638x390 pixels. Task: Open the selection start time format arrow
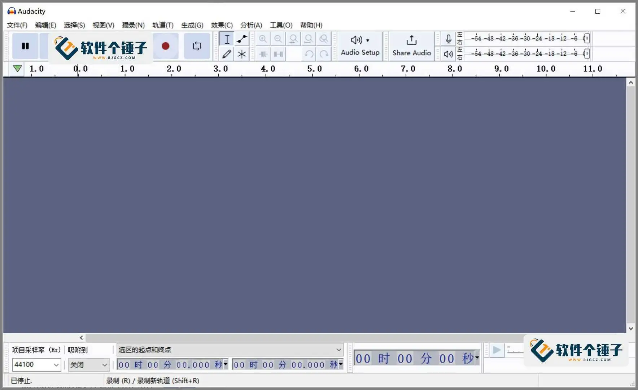(x=226, y=364)
